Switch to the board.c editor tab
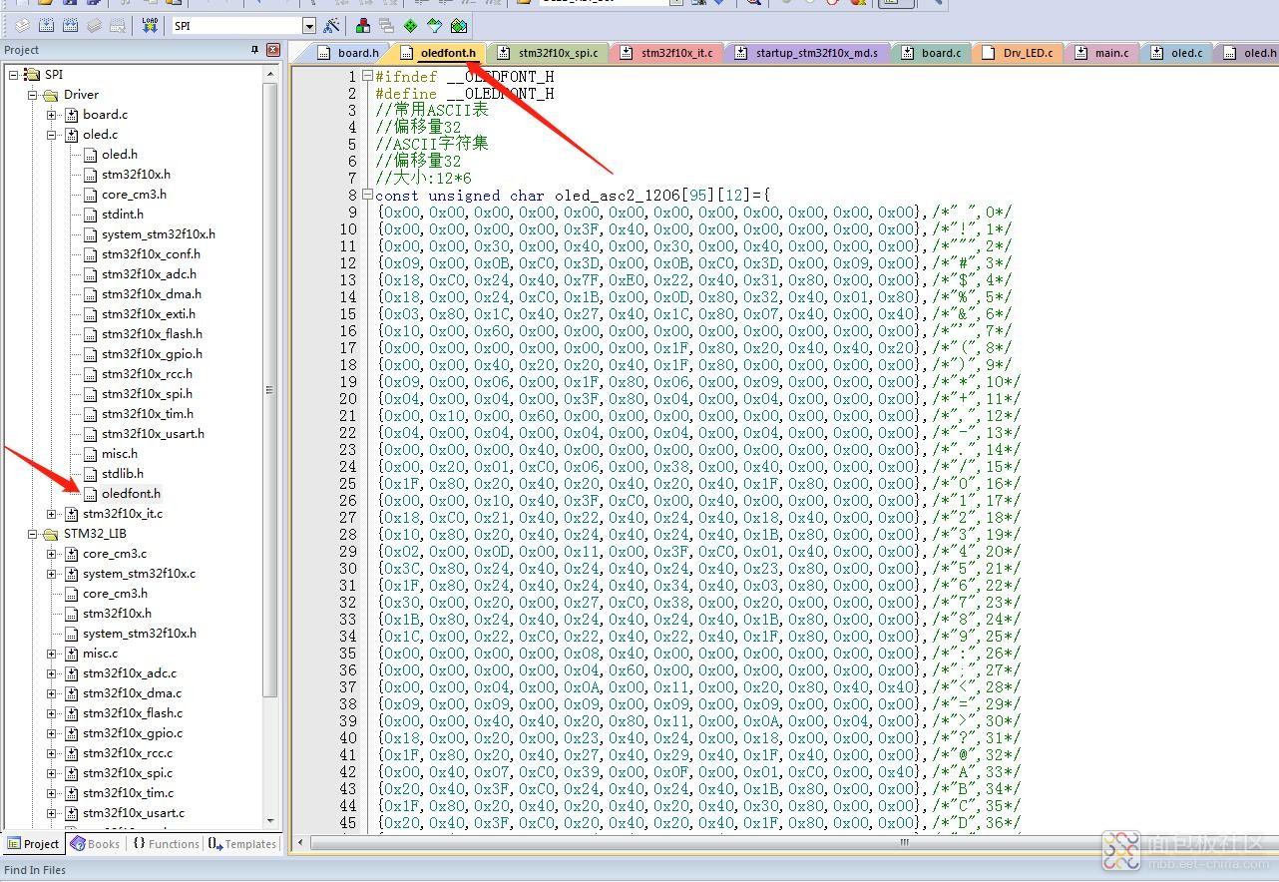The height and width of the screenshot is (882, 1279). point(931,53)
